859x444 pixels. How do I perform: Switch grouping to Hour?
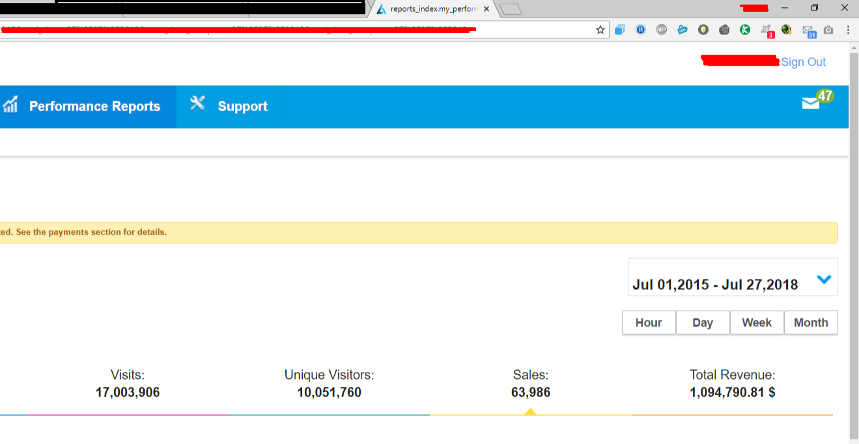click(649, 322)
